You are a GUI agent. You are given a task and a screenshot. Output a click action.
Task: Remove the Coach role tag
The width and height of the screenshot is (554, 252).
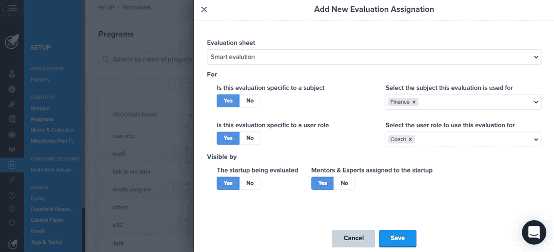tap(410, 139)
